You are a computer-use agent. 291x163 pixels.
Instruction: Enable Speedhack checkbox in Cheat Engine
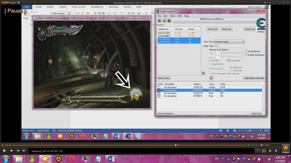(246, 55)
